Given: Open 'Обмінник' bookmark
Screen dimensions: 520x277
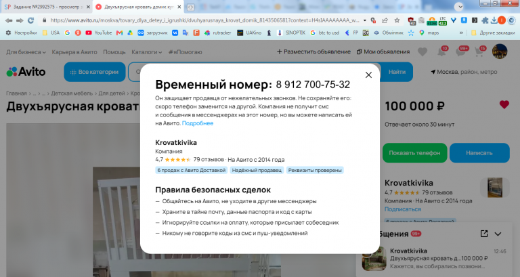Looking at the screenshot, I should coord(389,33).
